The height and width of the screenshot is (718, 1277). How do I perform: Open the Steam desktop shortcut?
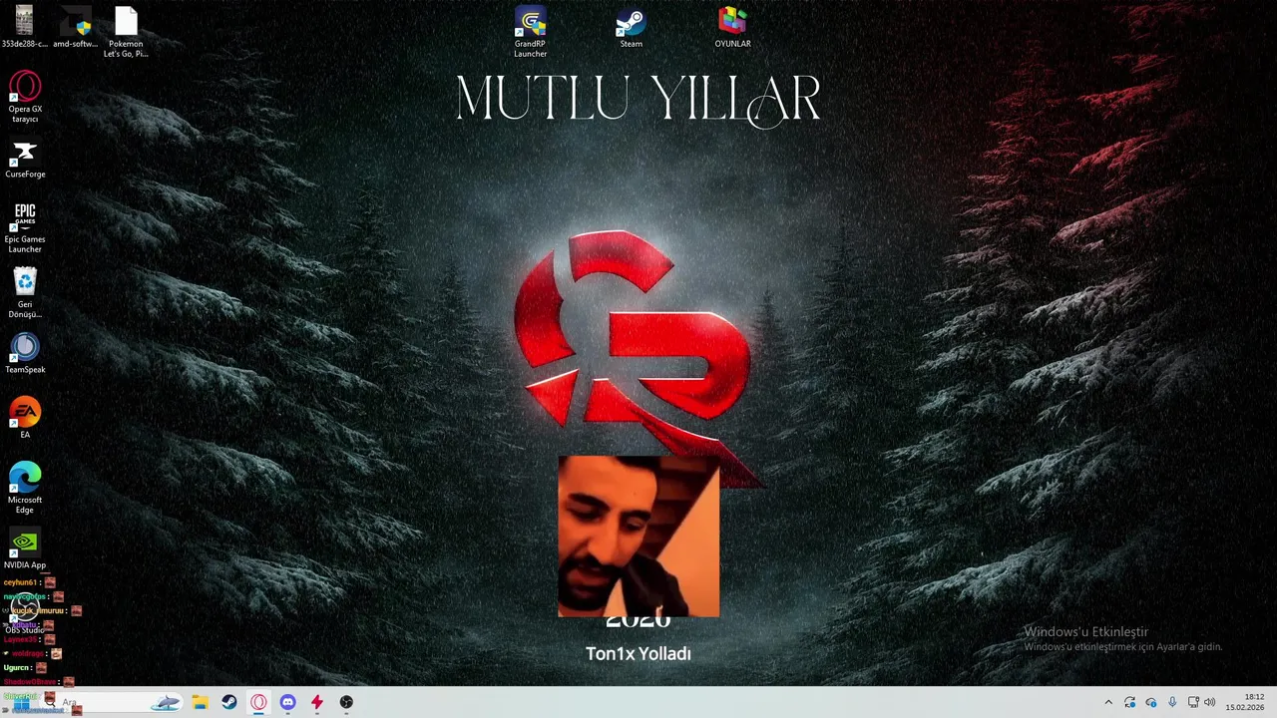coord(632,28)
